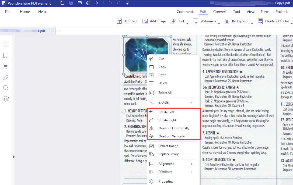The height and width of the screenshot is (185, 293).
Task: Open the Comments panel
Action: pyautogui.click(x=6, y=66)
